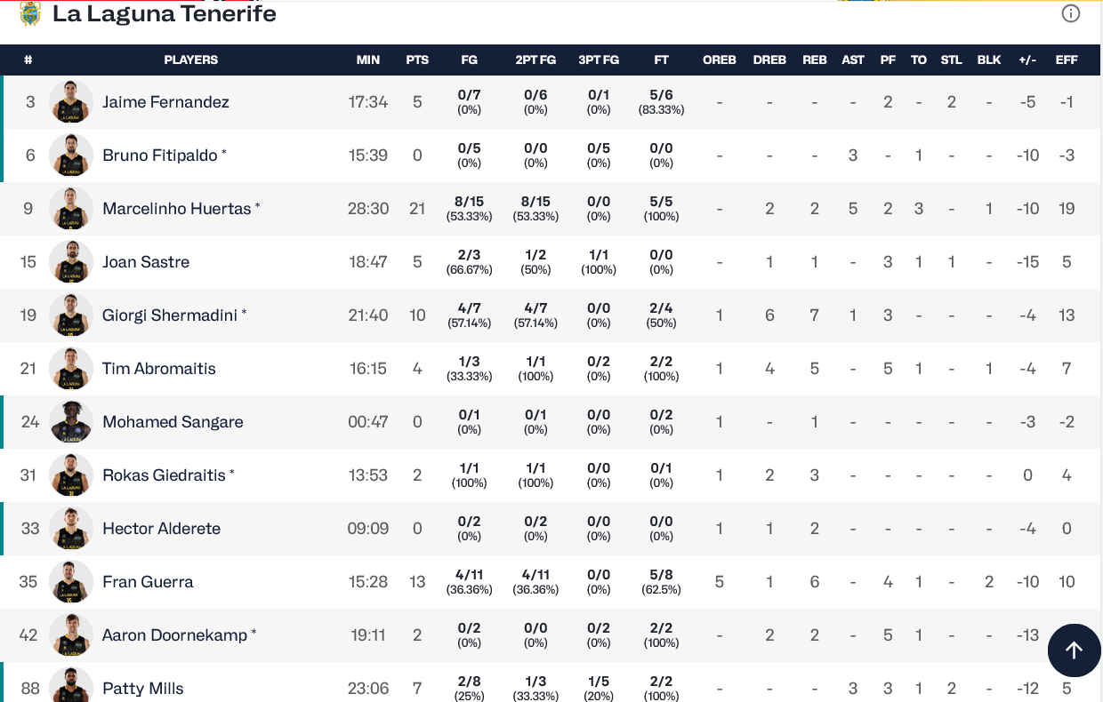Click Mohamed Sangare's avatar
Viewport: 1103px width, 702px height.
tap(71, 422)
